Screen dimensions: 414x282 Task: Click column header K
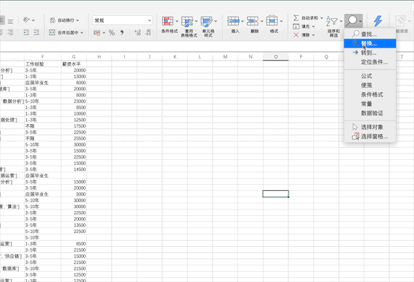(x=174, y=56)
